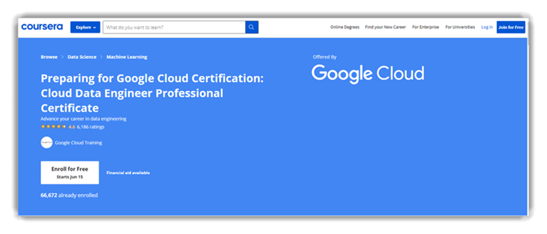Click the Coursera logo

(42, 27)
